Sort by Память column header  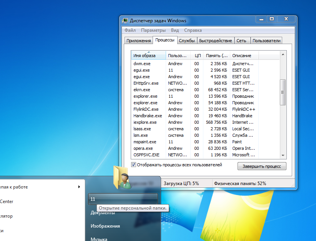[x=217, y=56]
